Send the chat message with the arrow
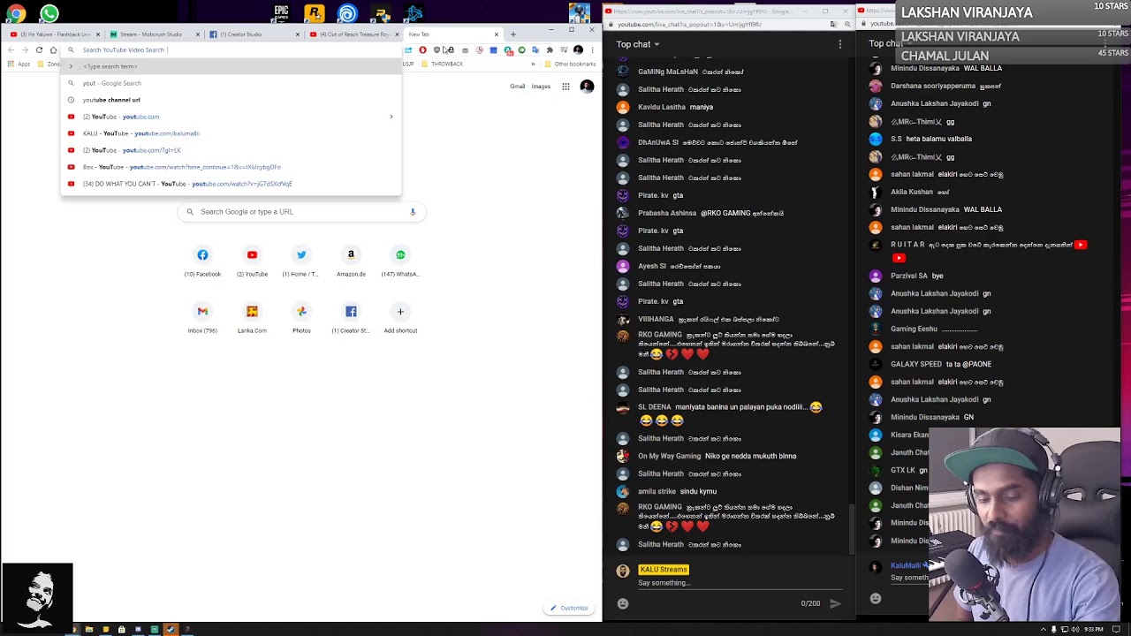 pyautogui.click(x=835, y=603)
